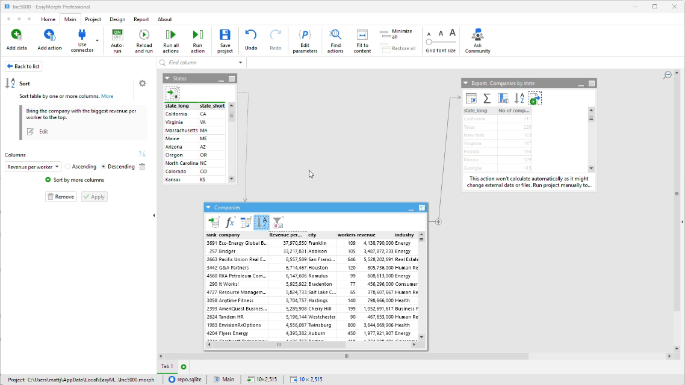Click the Sigma aggregate action in Export table
Screen dimensions: 685x385
click(x=487, y=99)
